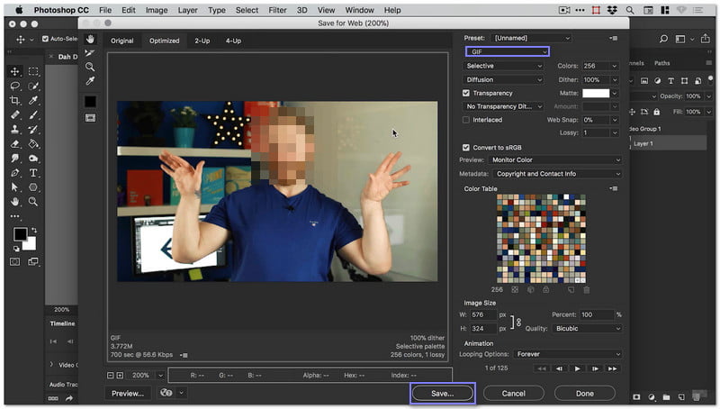Open the Filter menu
Viewport: 720px width, 409px height.
pyautogui.click(x=277, y=10)
